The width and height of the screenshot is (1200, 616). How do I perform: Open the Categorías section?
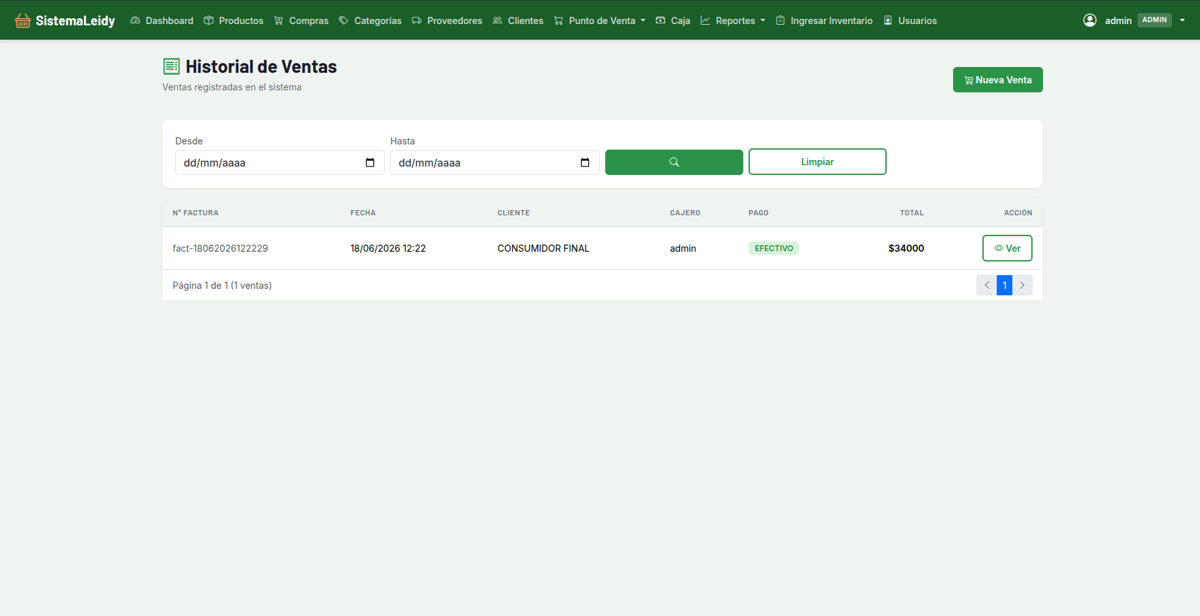point(370,21)
